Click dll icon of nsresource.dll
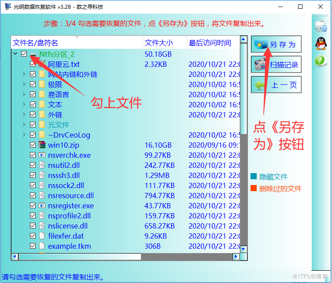The width and height of the screenshot is (332, 283). click(42, 196)
